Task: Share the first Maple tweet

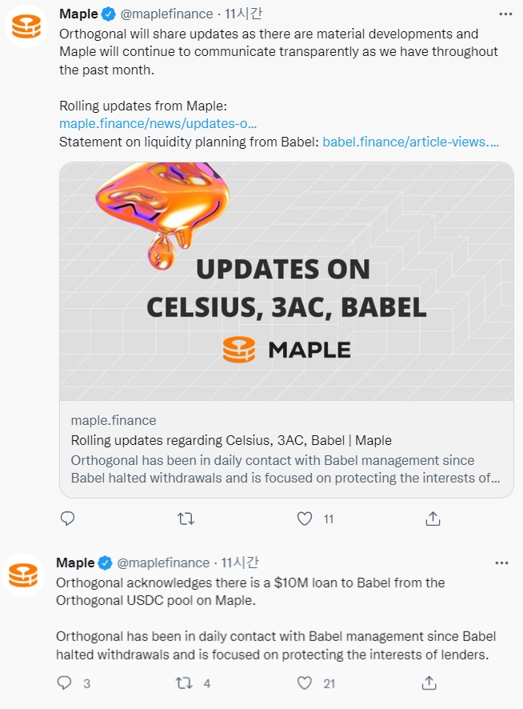Action: (433, 519)
